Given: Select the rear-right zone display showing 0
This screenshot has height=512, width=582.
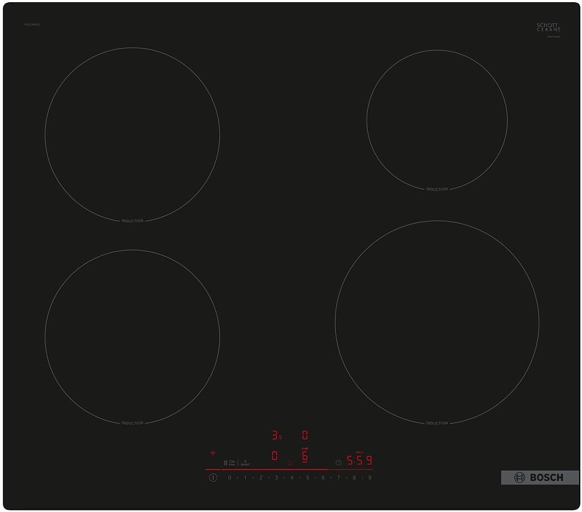Looking at the screenshot, I should [305, 435].
